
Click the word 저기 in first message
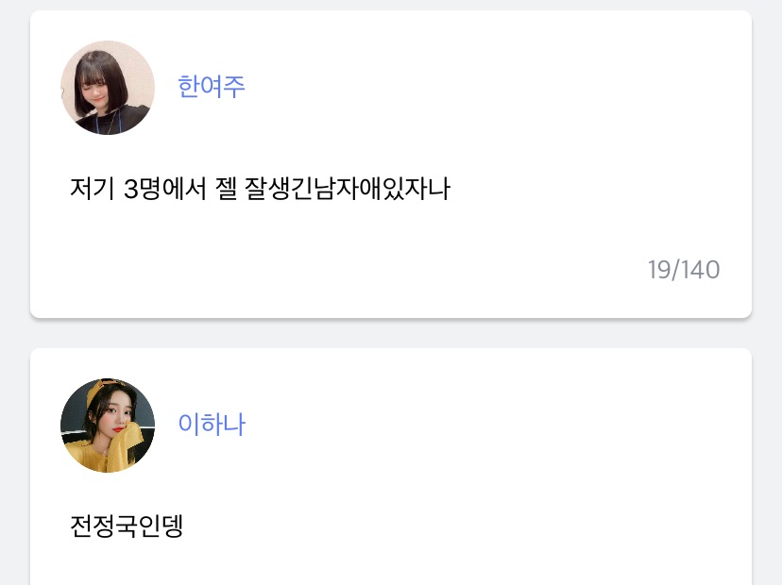(x=92, y=190)
